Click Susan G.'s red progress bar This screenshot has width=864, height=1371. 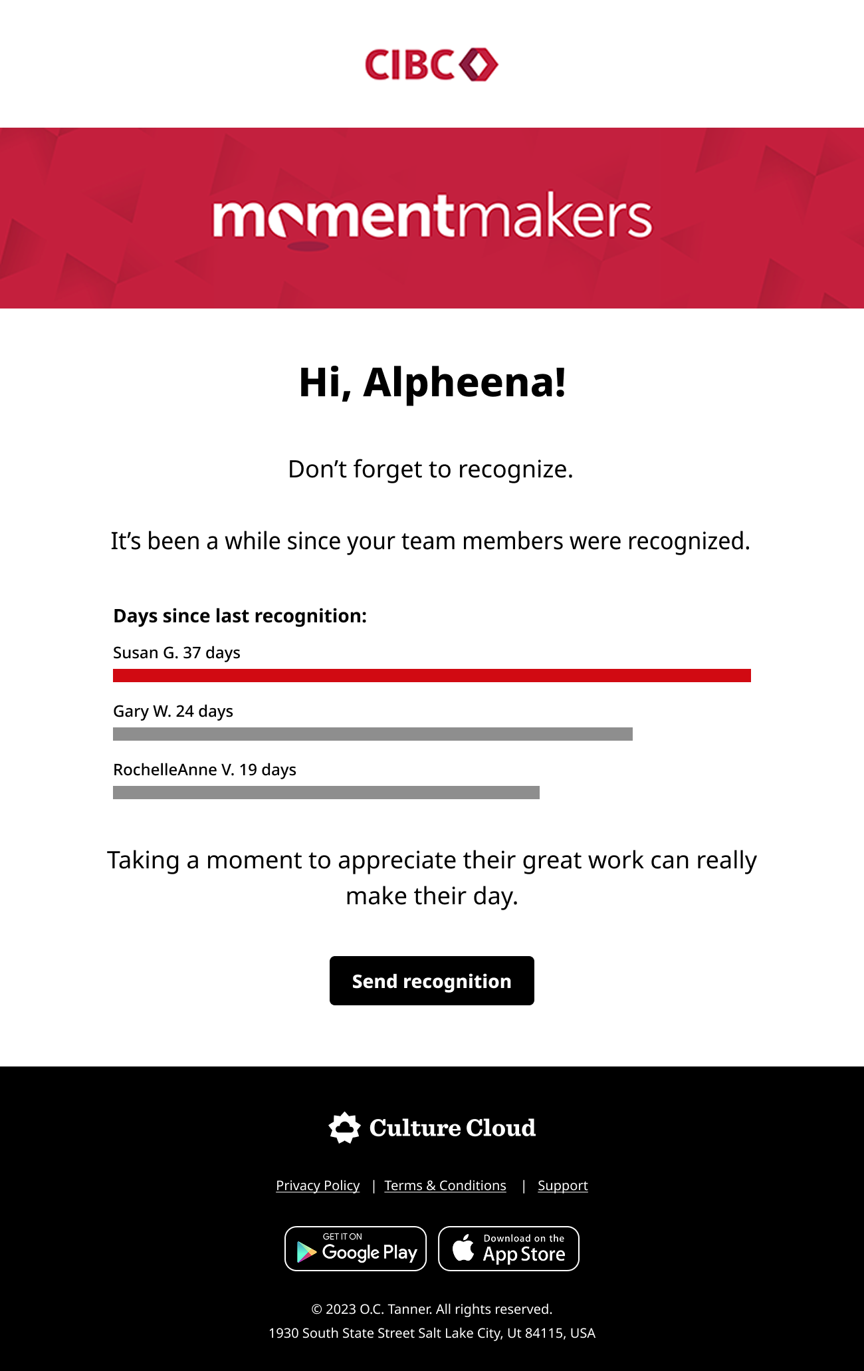click(432, 676)
